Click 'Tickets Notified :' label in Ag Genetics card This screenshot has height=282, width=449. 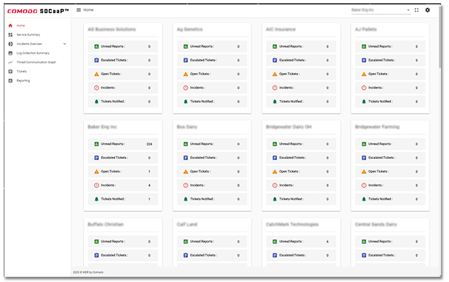pos(202,101)
